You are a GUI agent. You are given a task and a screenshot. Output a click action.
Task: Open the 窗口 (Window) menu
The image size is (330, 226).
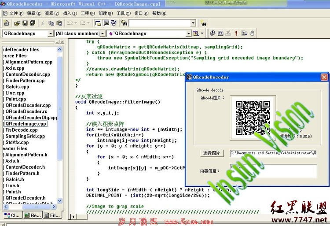[141, 13]
